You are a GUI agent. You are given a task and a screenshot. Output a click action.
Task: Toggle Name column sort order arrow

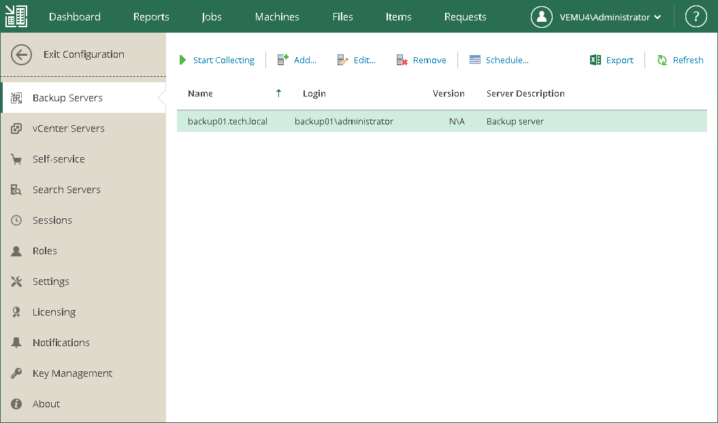pos(278,93)
